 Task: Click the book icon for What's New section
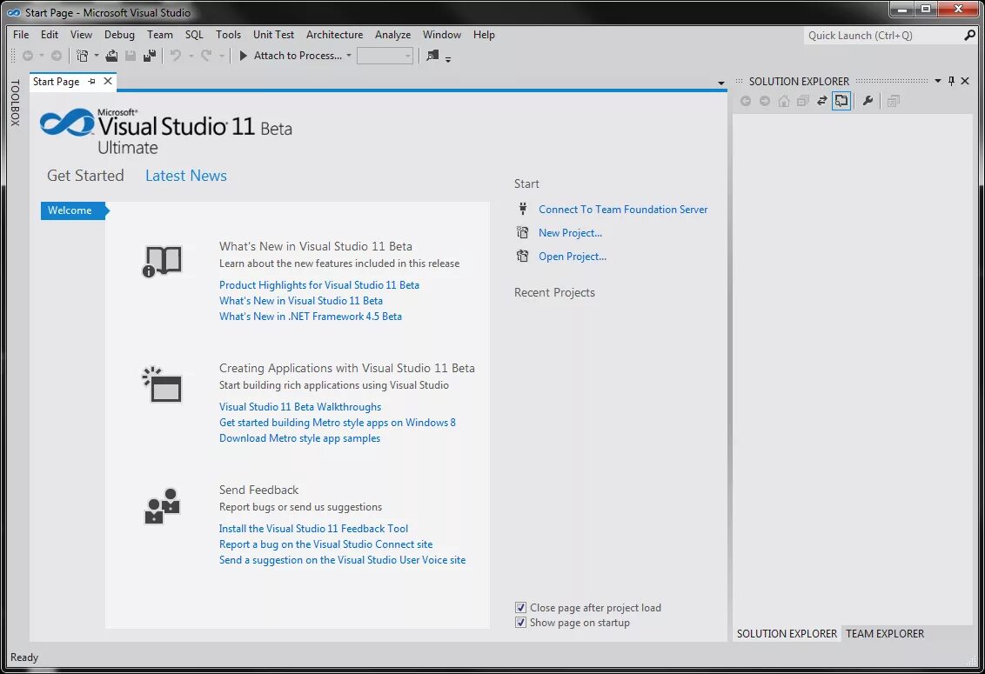tap(162, 261)
